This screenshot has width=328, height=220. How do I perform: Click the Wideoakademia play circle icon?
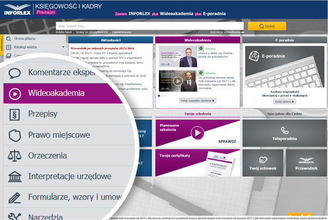(15, 94)
